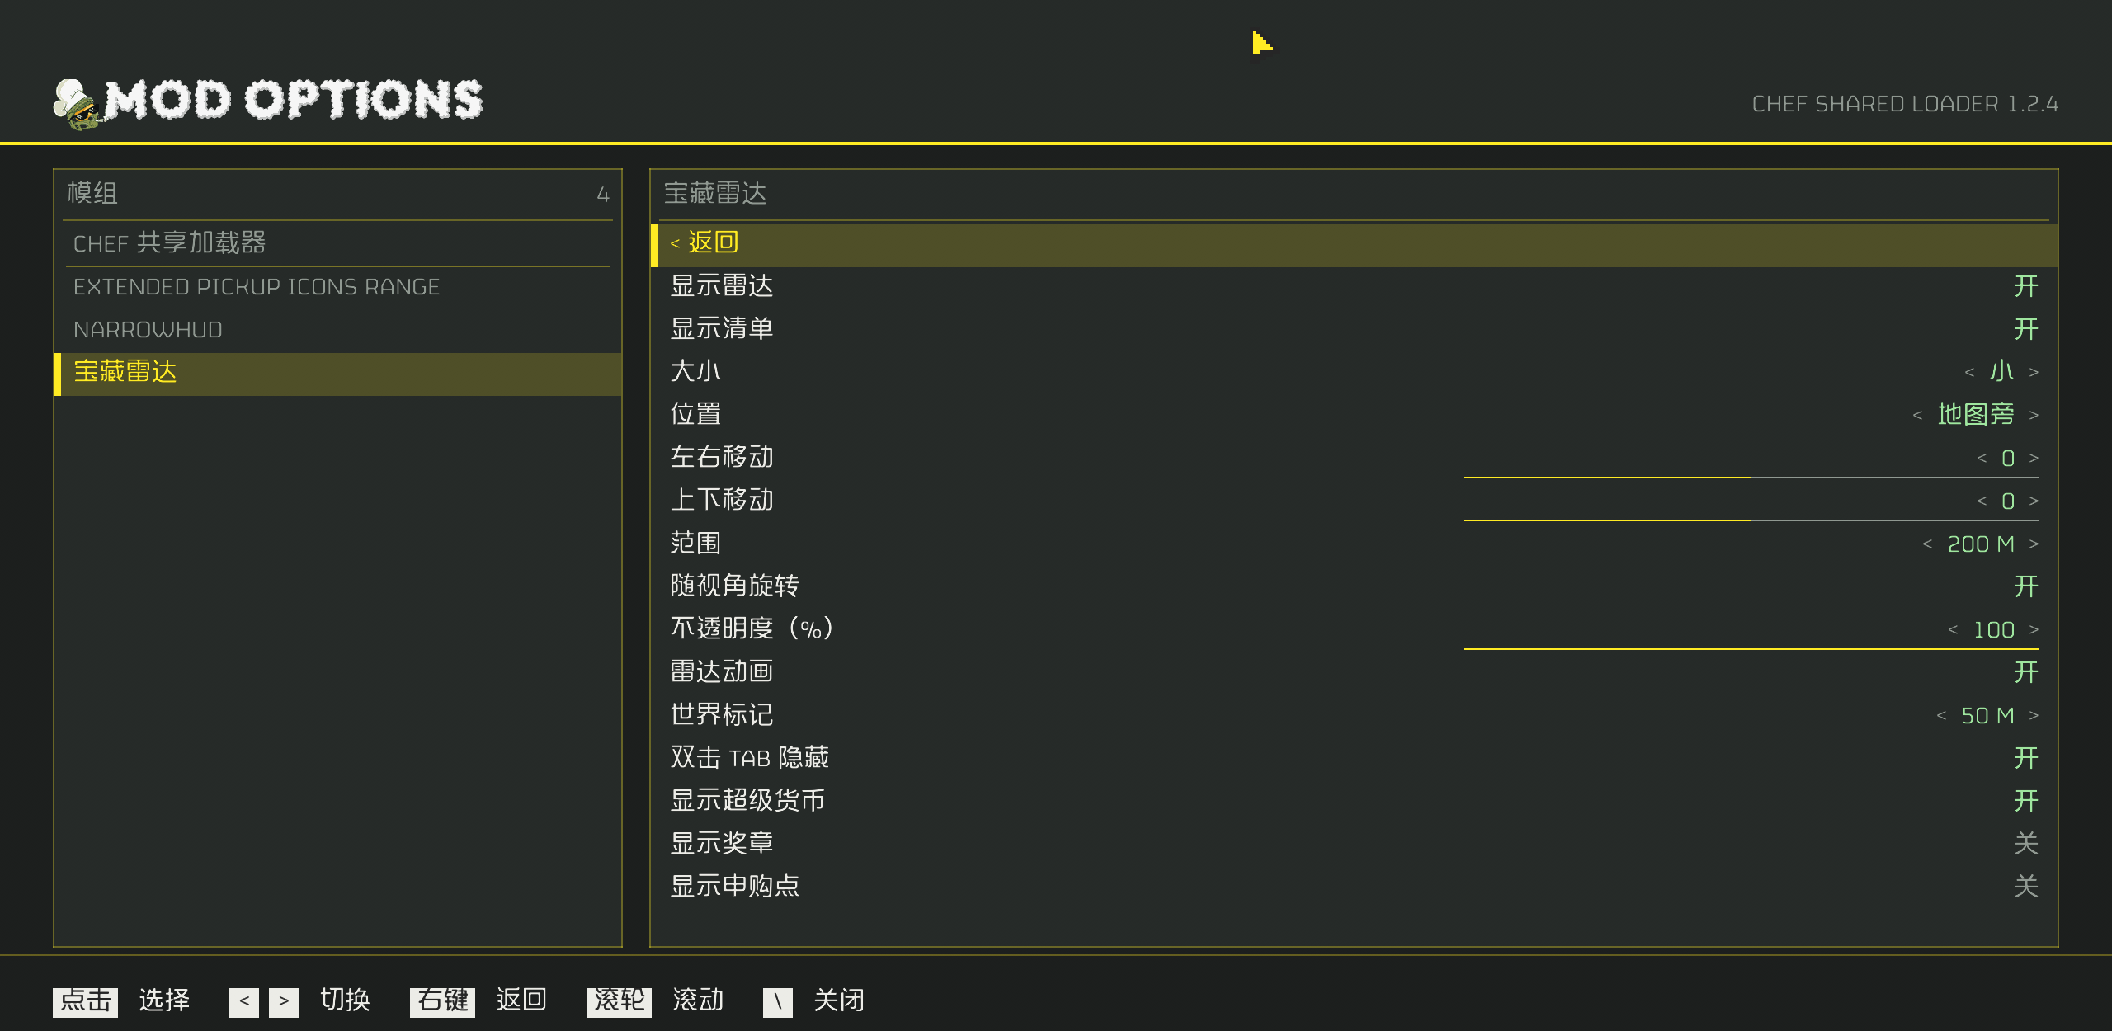Click the 滚轮 key hint button
Viewport: 2112px width, 1031px height.
click(x=619, y=1001)
